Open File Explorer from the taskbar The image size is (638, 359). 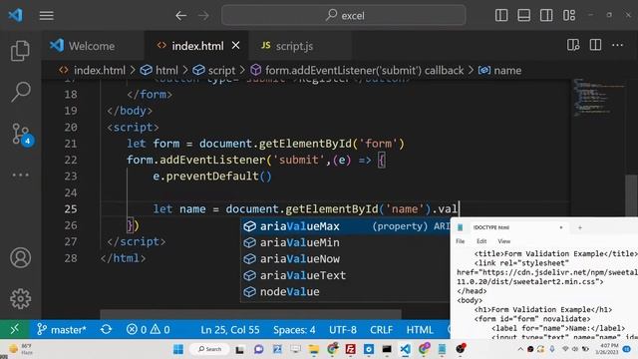(314, 349)
